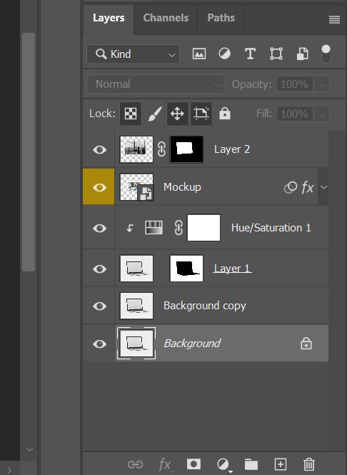Expand the Mockup layer effects list

(323, 187)
